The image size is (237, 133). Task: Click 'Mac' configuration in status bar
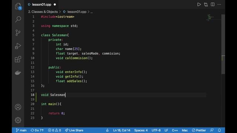coord(185,130)
